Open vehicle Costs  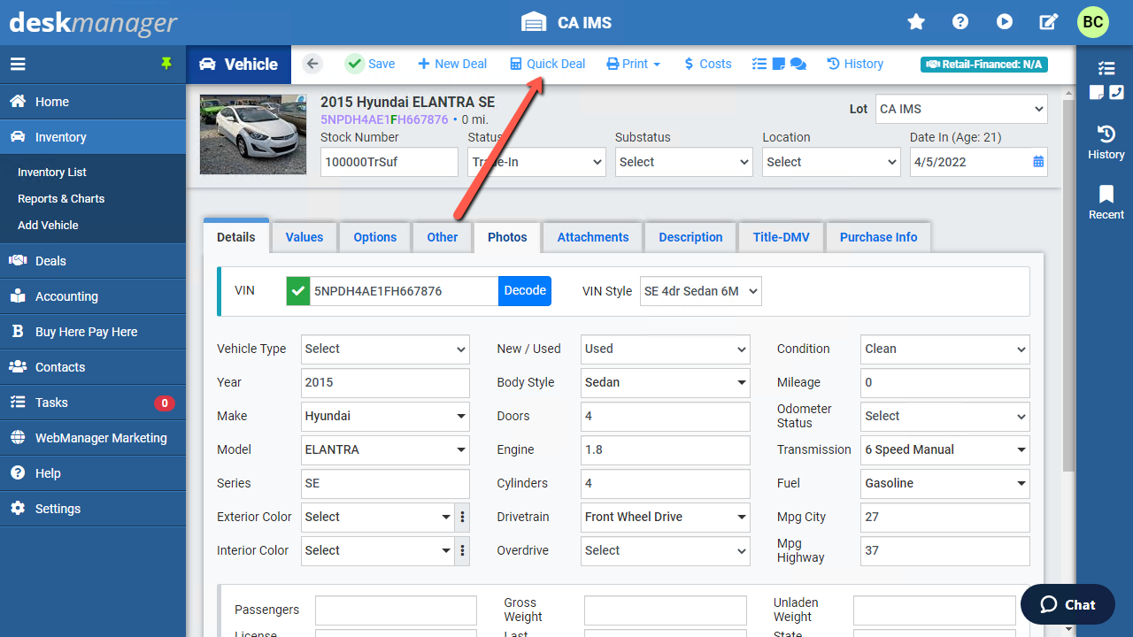pyautogui.click(x=707, y=64)
